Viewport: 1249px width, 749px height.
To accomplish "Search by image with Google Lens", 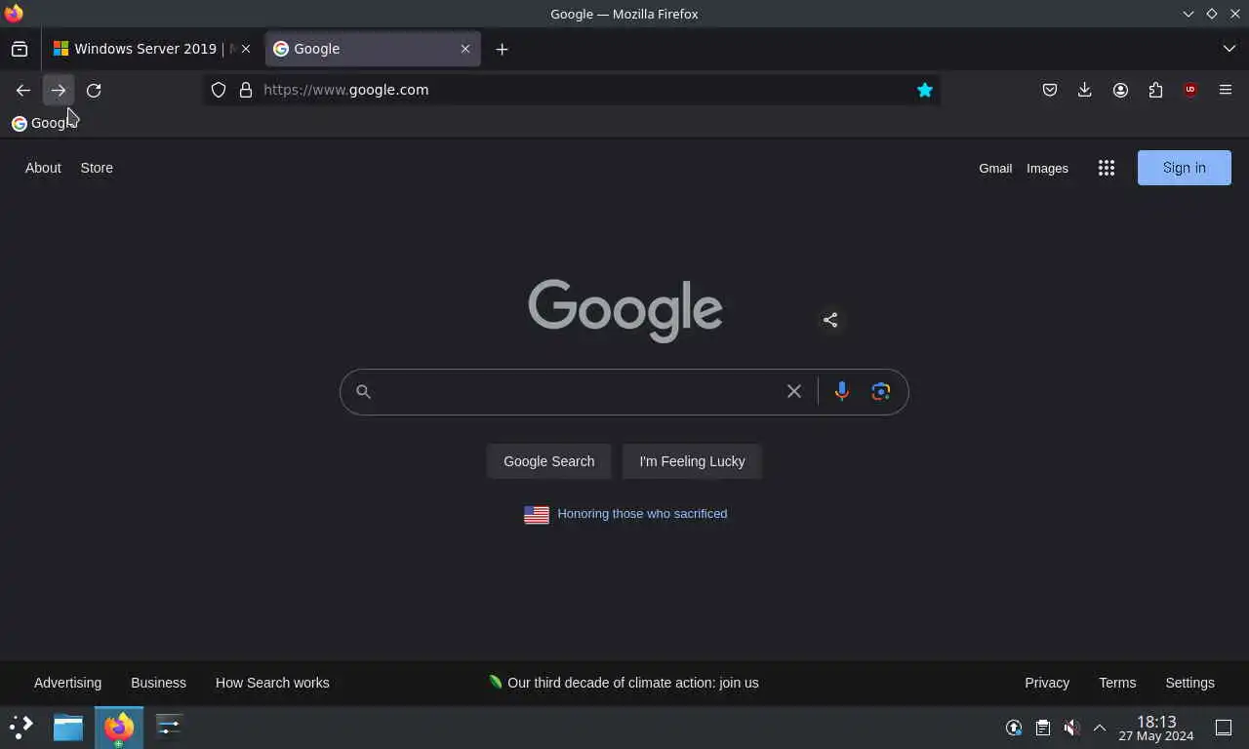I will tap(881, 392).
